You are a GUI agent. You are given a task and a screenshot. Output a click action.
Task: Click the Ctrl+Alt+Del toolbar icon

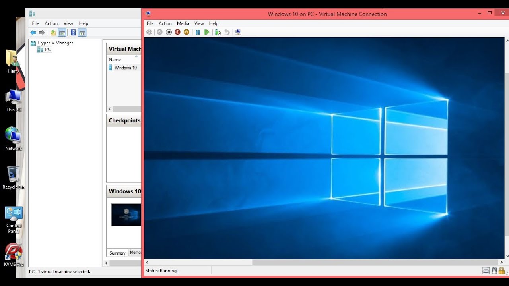point(149,32)
